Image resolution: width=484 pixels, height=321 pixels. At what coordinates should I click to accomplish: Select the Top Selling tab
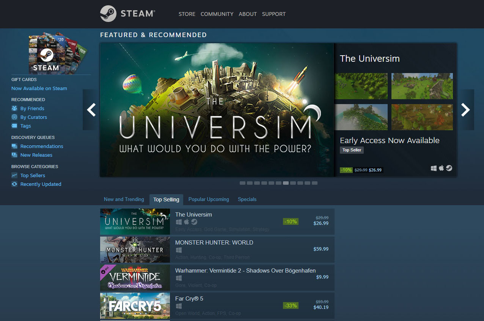(x=166, y=199)
